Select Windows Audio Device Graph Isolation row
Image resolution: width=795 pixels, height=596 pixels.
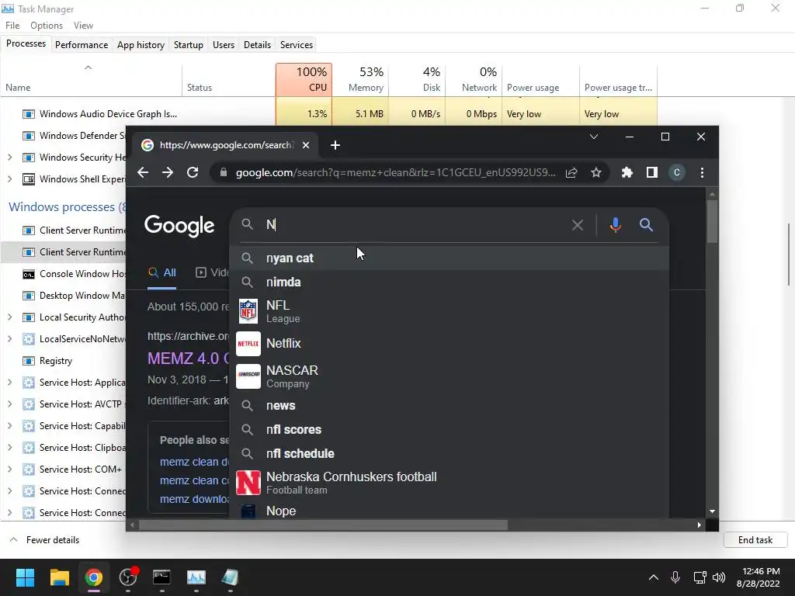pos(328,114)
